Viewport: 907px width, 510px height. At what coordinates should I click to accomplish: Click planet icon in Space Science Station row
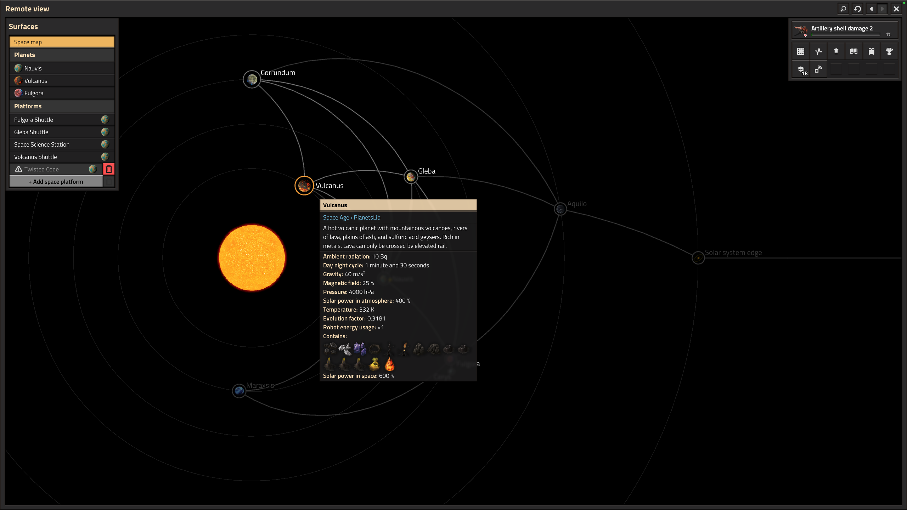pos(105,144)
